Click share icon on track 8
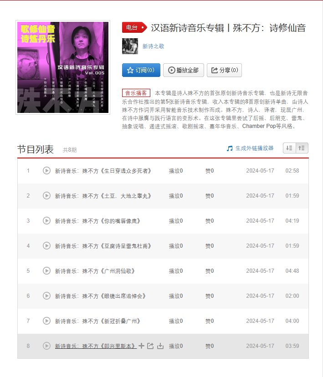Screen dimensions: 323x377 click(x=150, y=346)
